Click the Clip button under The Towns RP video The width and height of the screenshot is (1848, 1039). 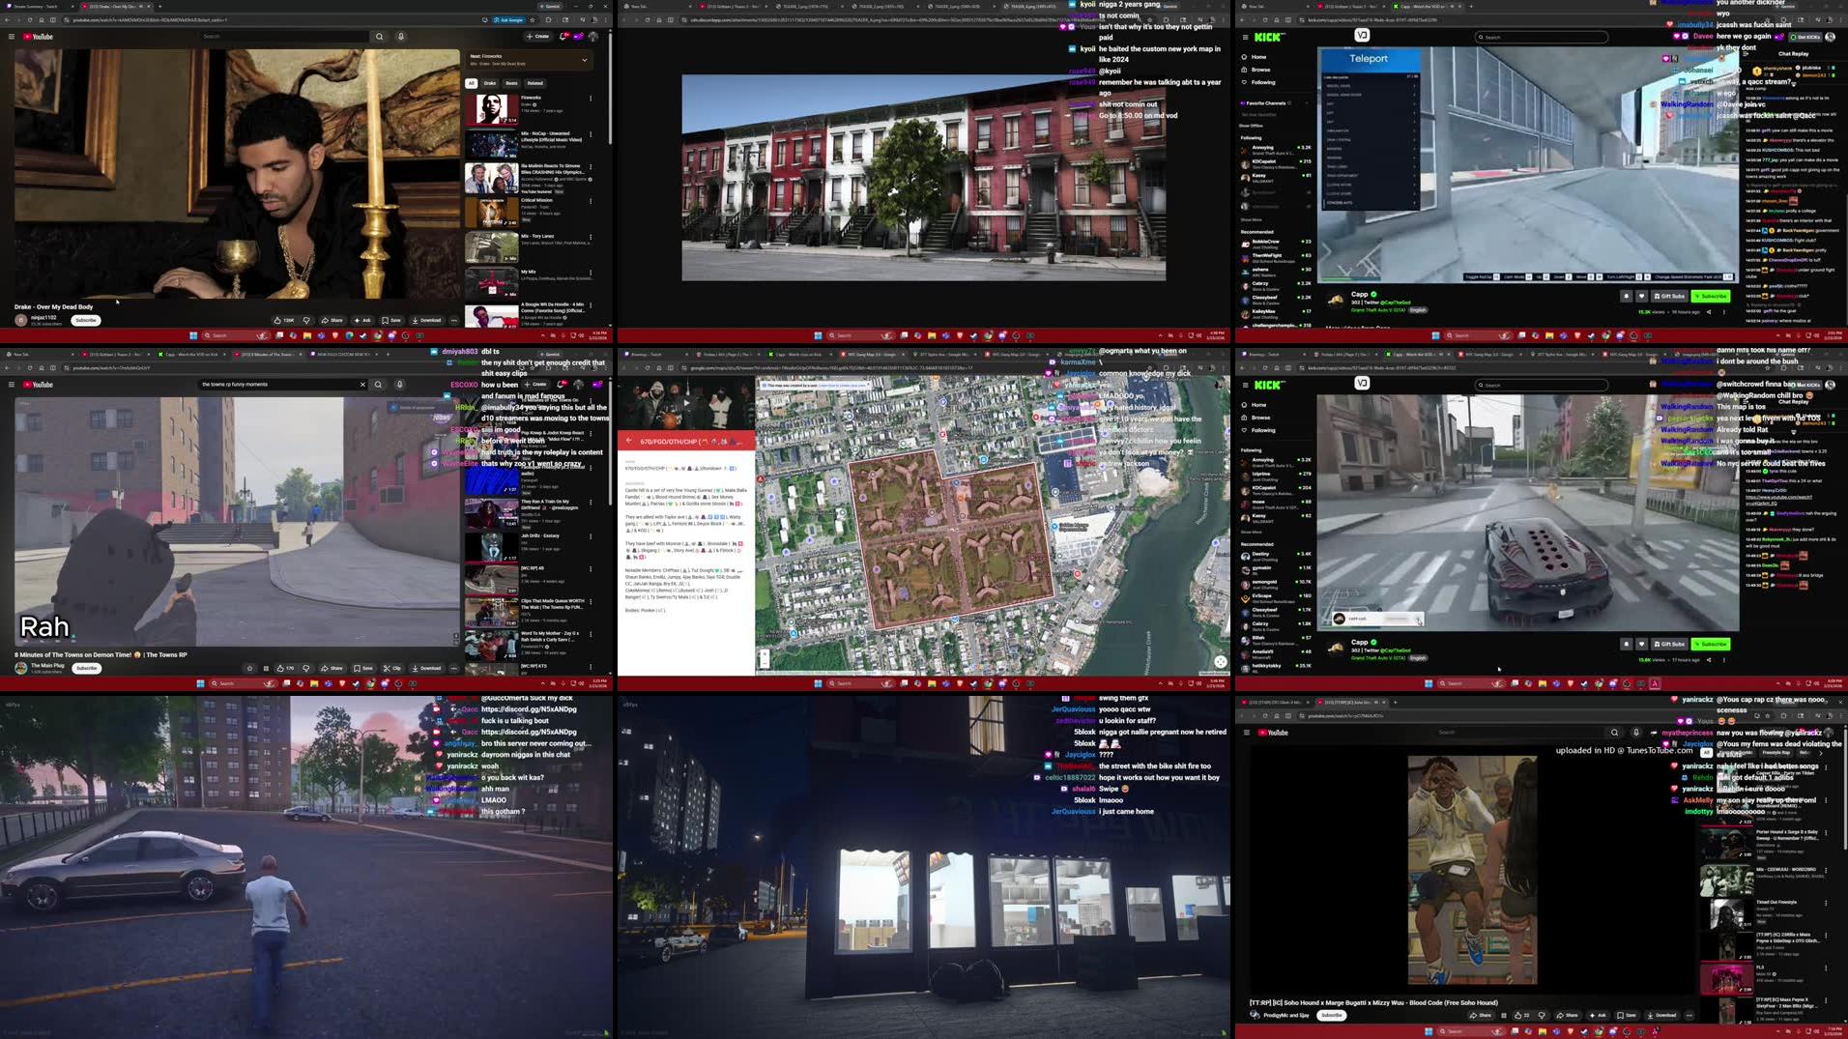(x=391, y=668)
